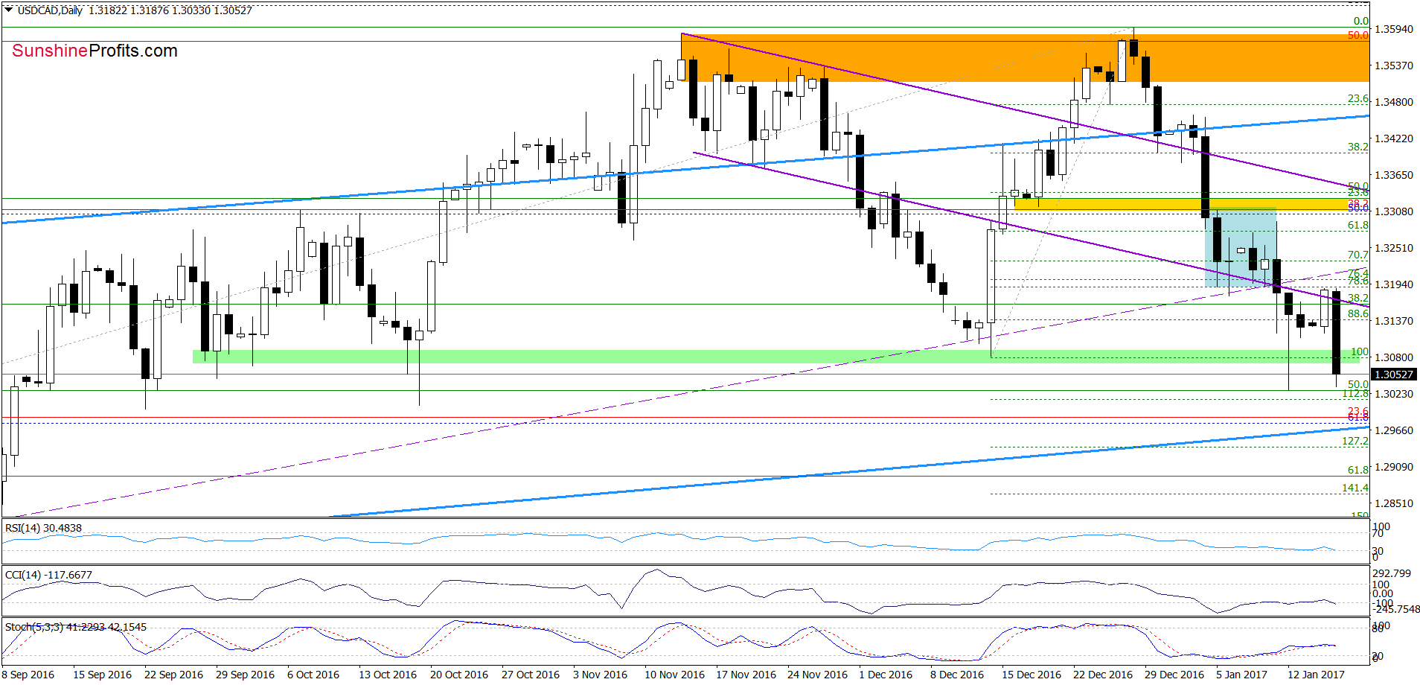Click the 1.30230 price axis label

pos(1393,394)
